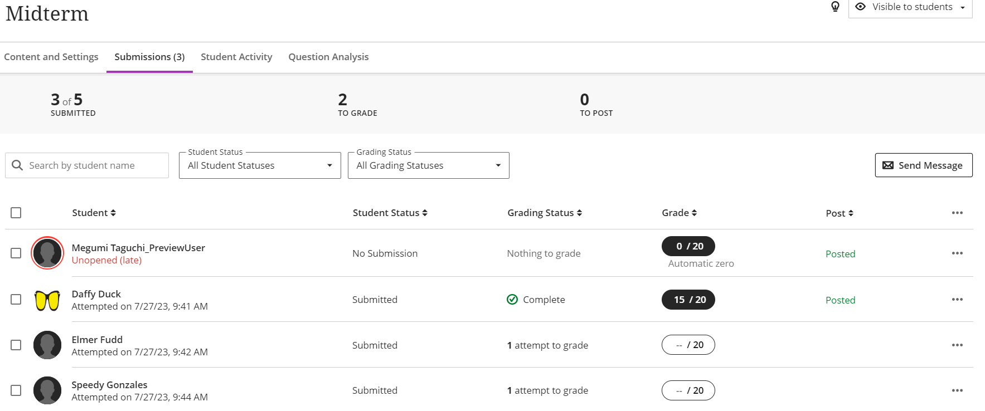The width and height of the screenshot is (985, 411).
Task: Expand the Student Status filter dropdown
Action: point(260,165)
